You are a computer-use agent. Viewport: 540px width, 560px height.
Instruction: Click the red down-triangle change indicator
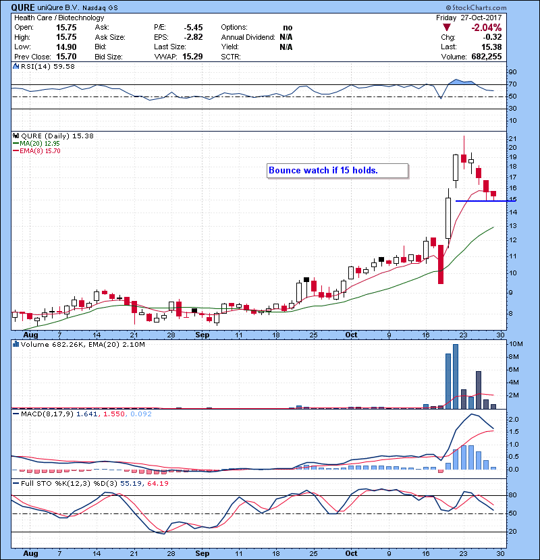(x=446, y=28)
